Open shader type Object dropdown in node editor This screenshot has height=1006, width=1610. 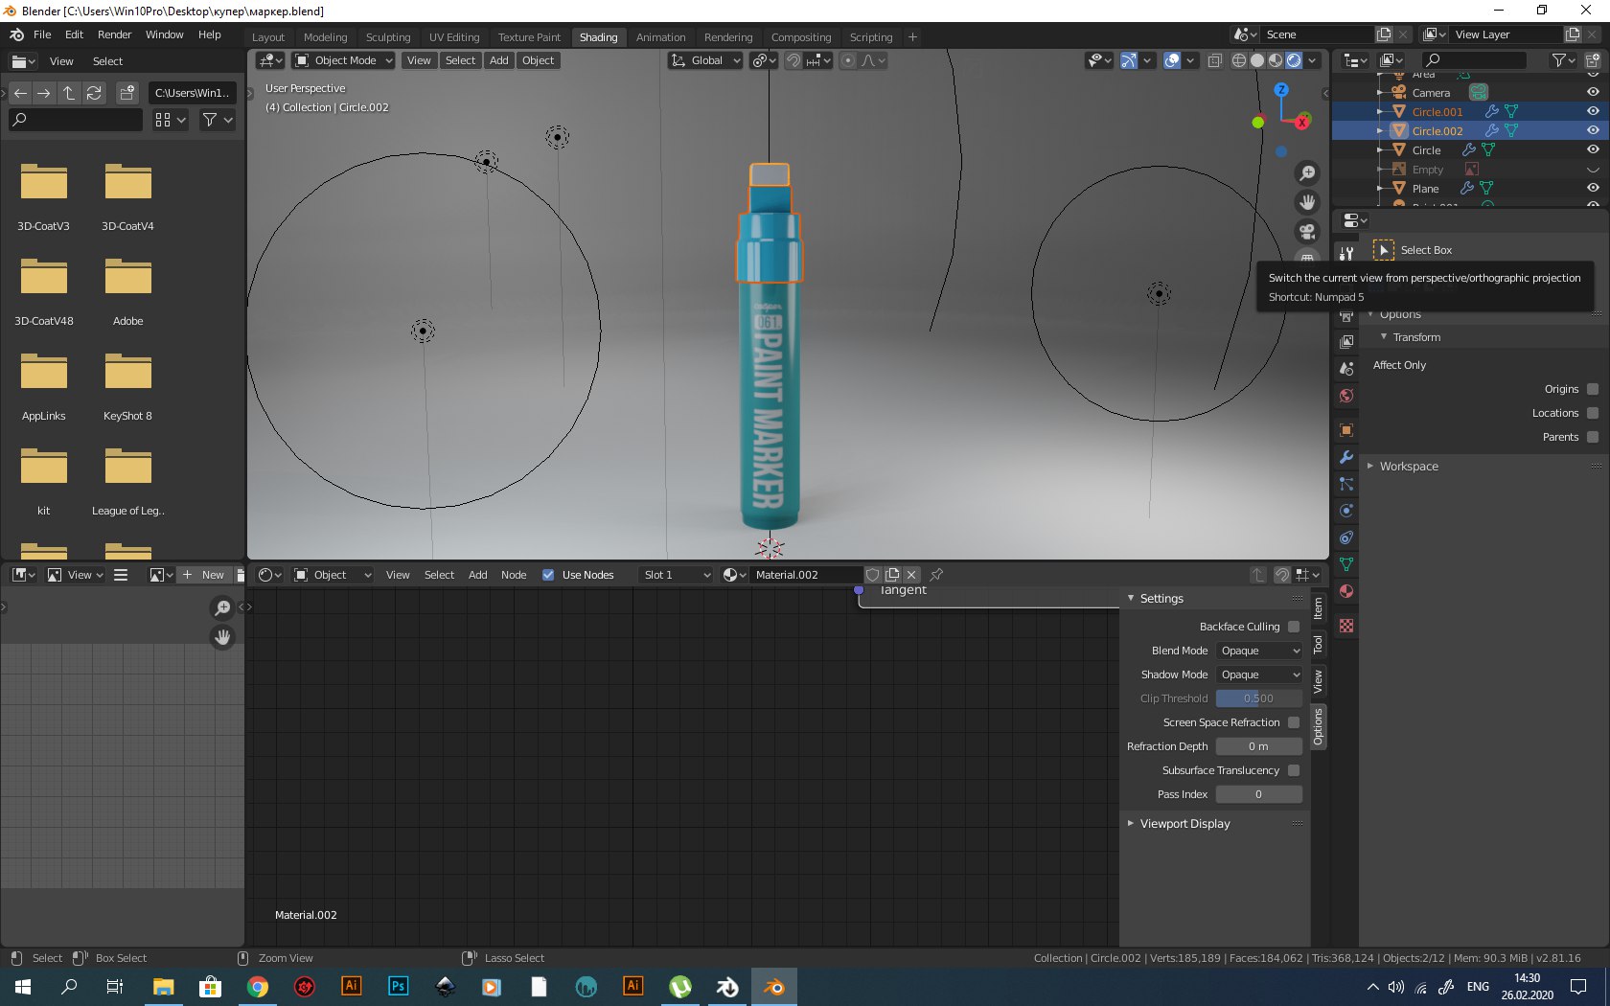pos(332,575)
